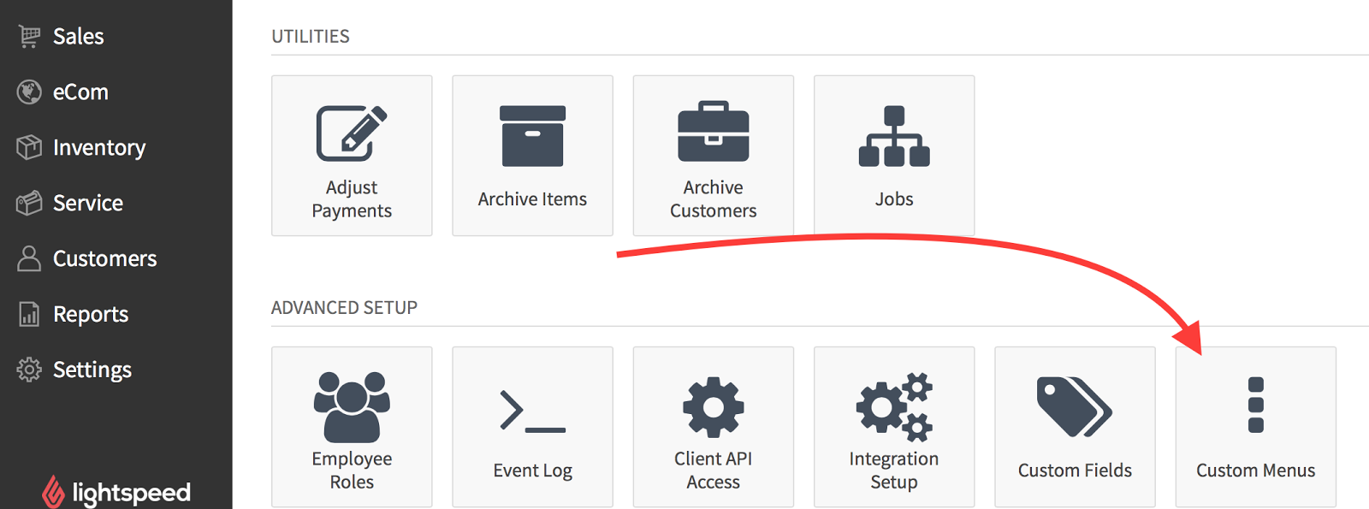
Task: Click the Custom Fields label
Action: click(x=1075, y=471)
